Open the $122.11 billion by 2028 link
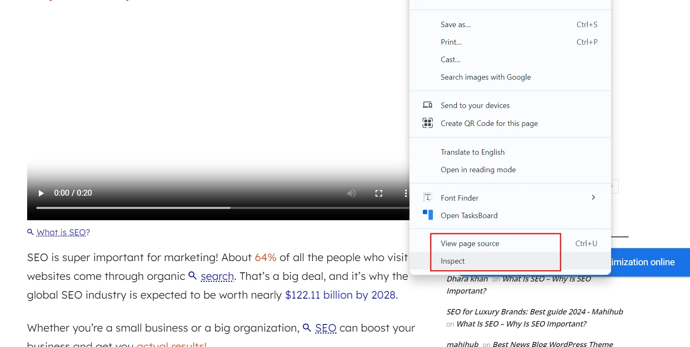This screenshot has height=347, width=690. (341, 295)
